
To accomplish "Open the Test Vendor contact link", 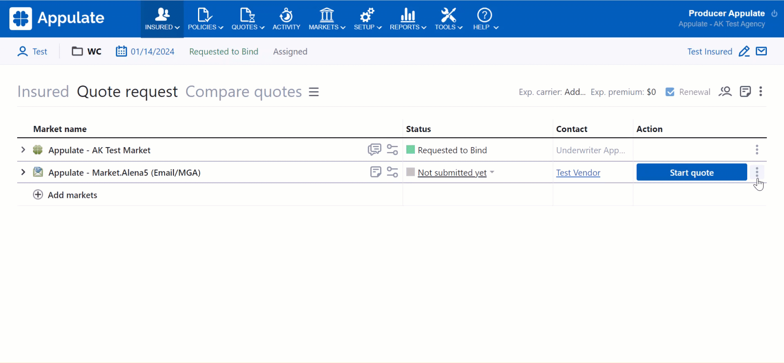I will coord(578,173).
